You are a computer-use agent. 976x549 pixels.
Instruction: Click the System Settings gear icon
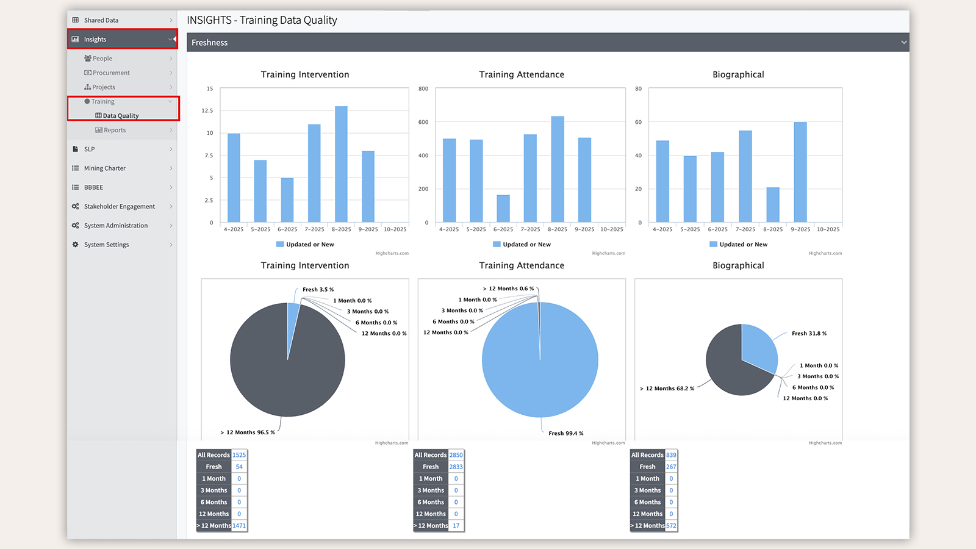(x=76, y=245)
